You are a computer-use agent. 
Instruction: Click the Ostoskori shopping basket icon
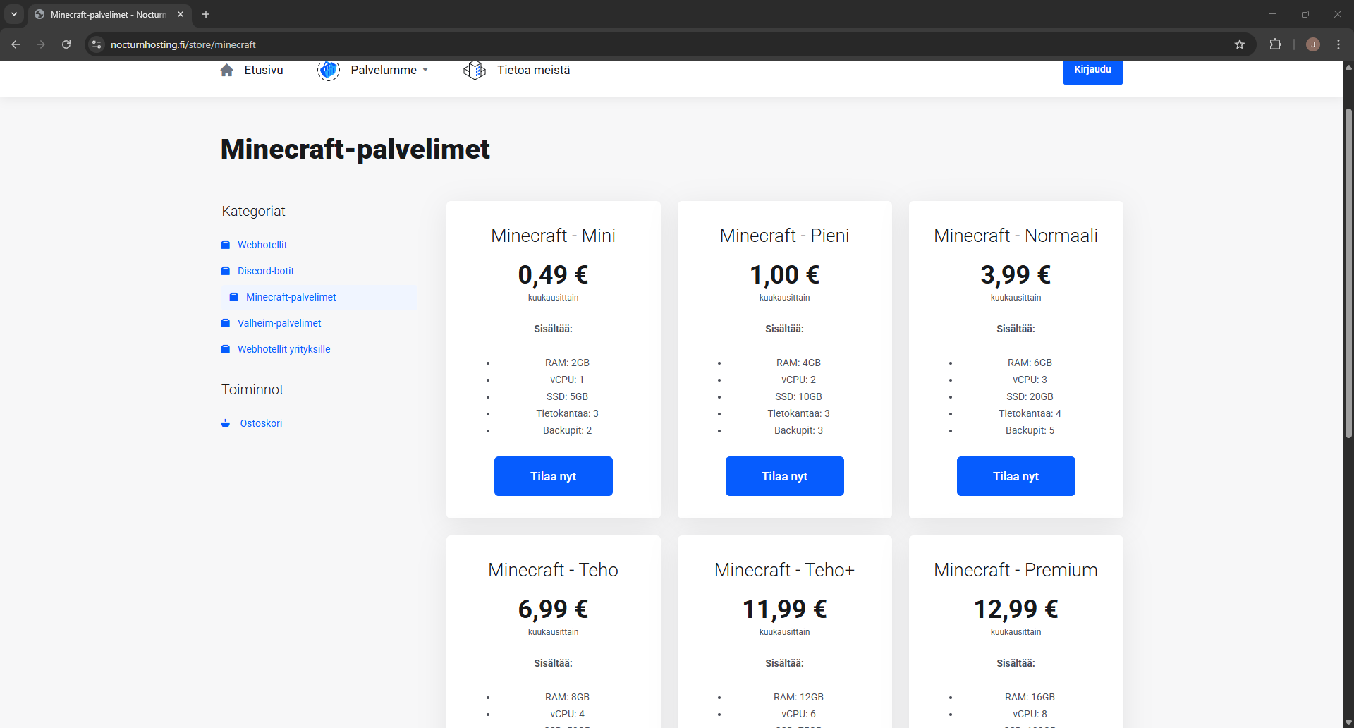click(226, 423)
